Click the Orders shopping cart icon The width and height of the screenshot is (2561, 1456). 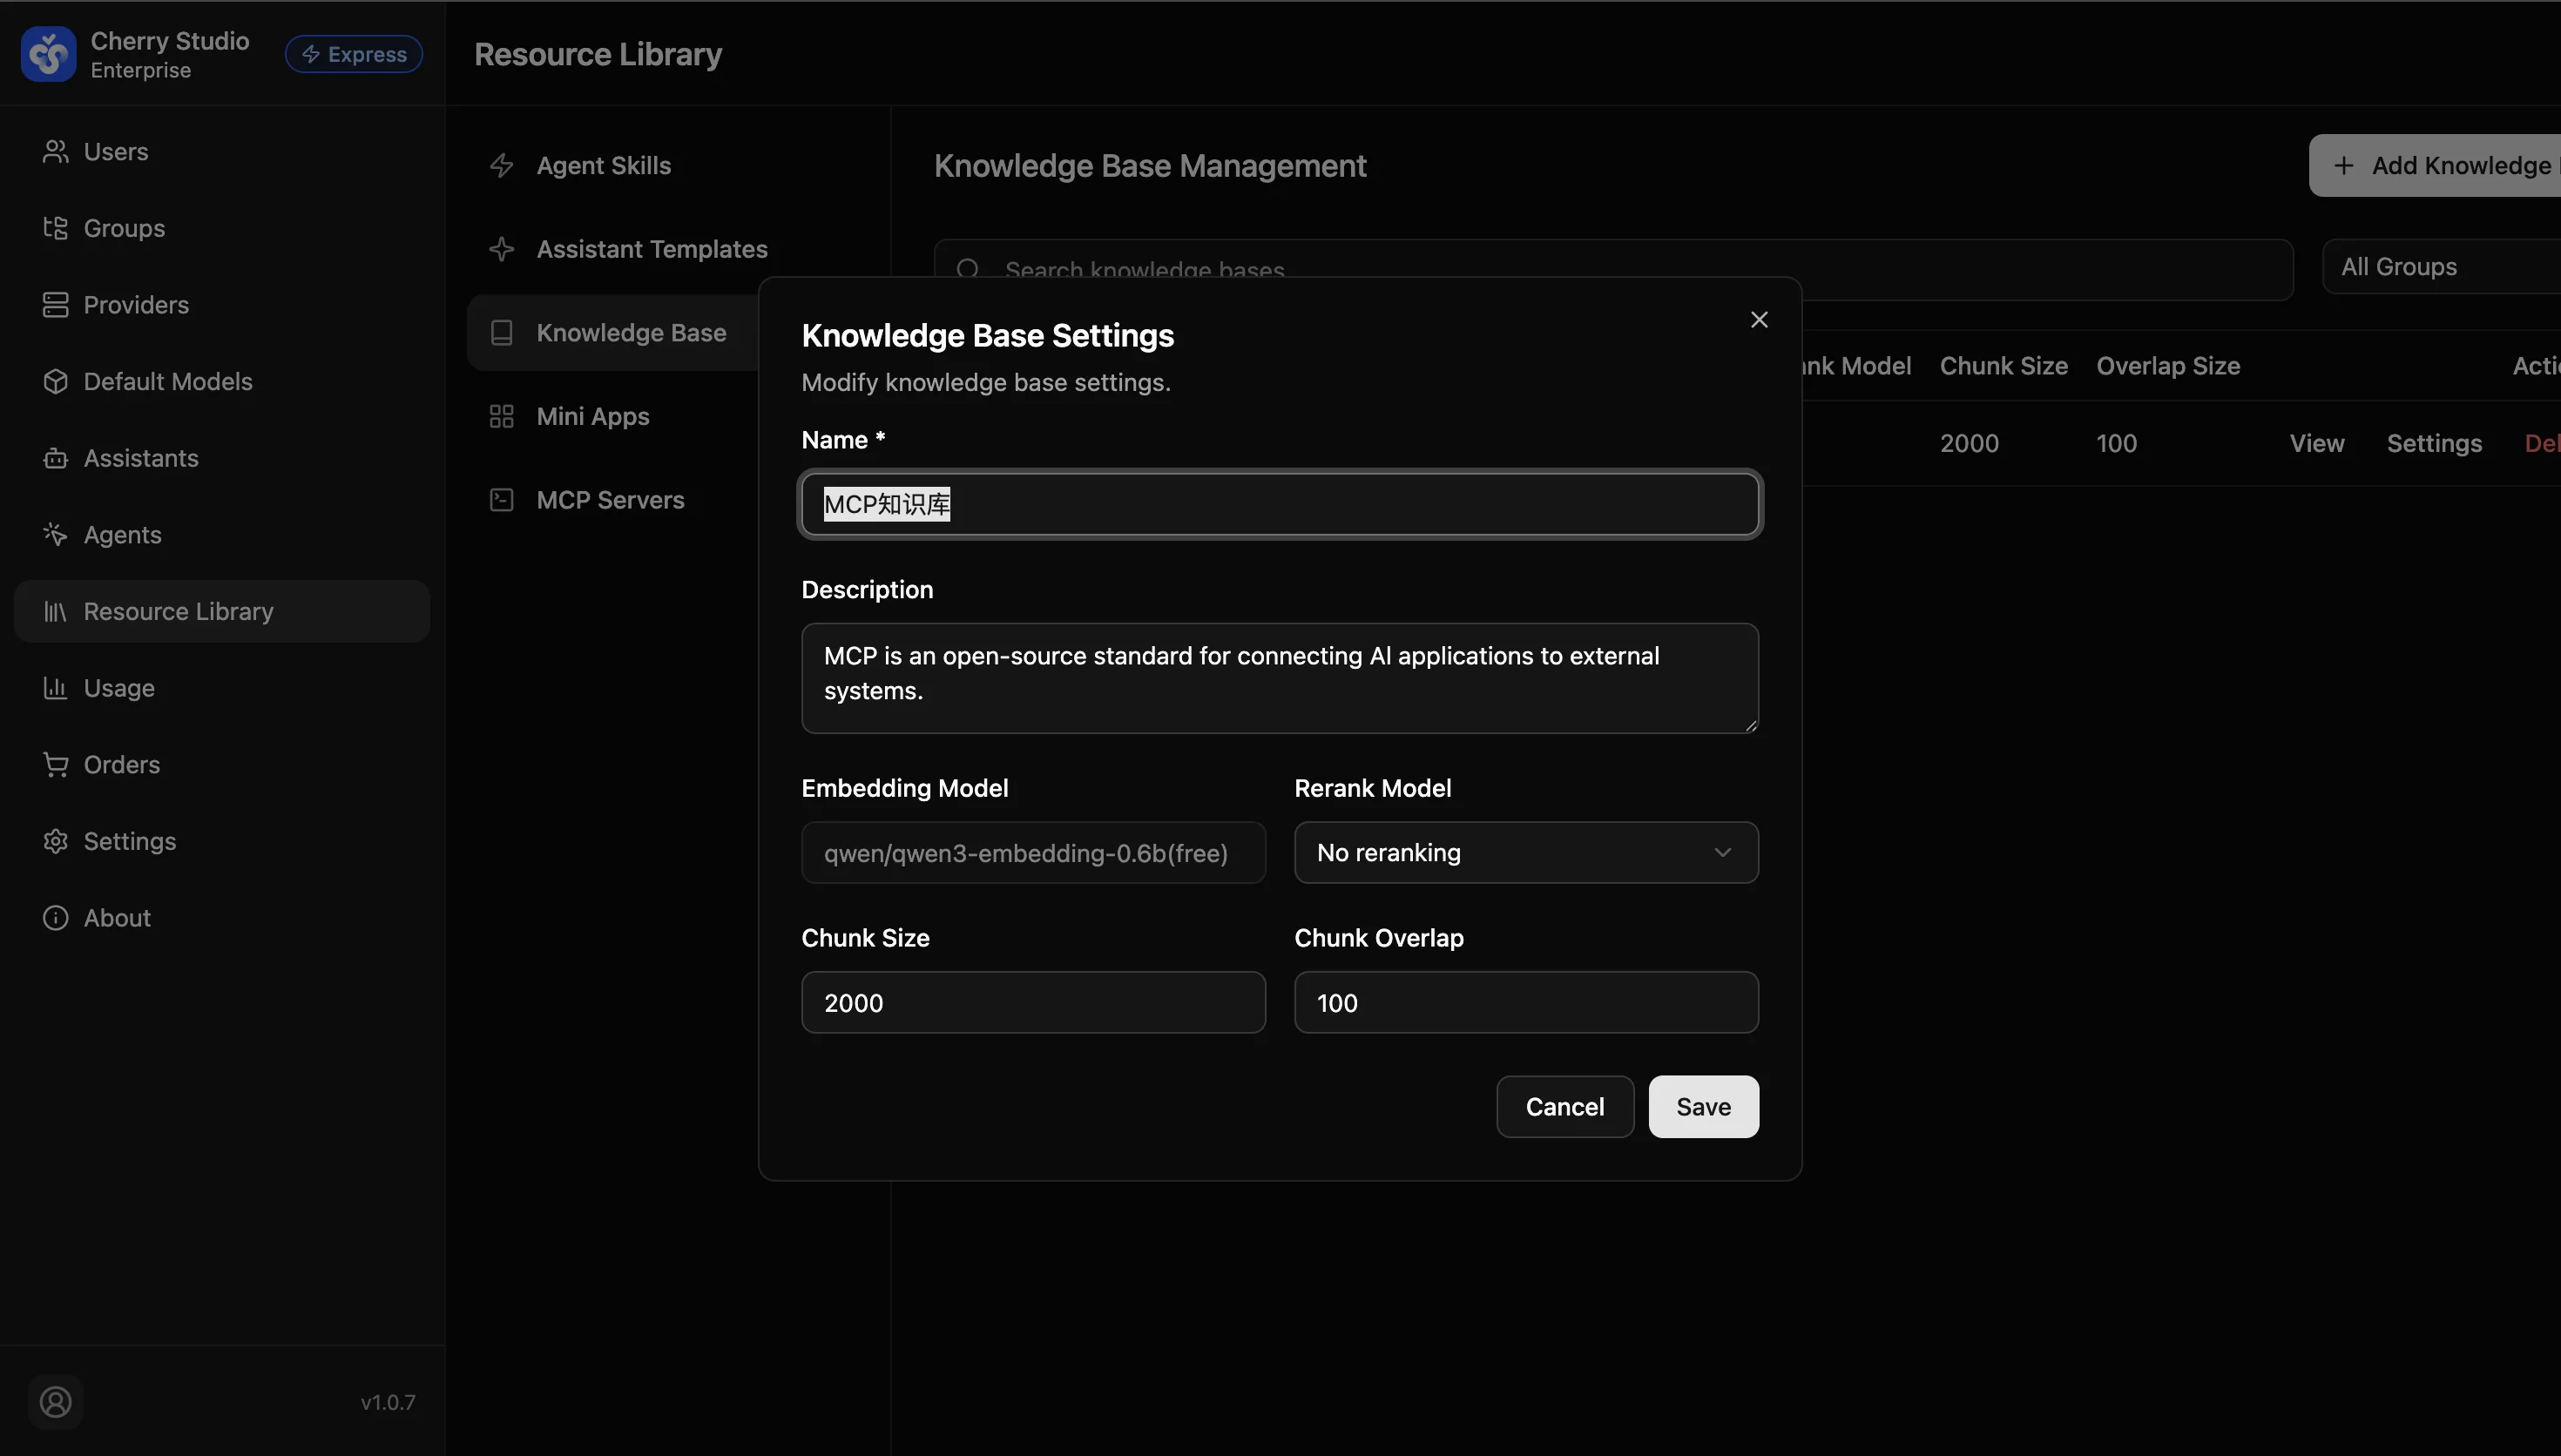55,765
